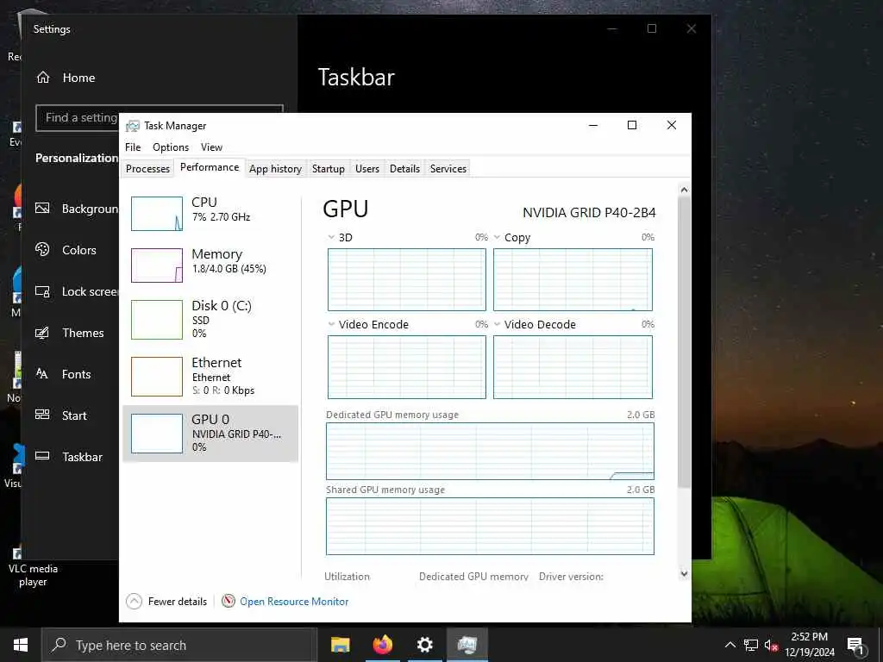Open the Themes page in Settings
This screenshot has height=662, width=883.
coord(83,333)
